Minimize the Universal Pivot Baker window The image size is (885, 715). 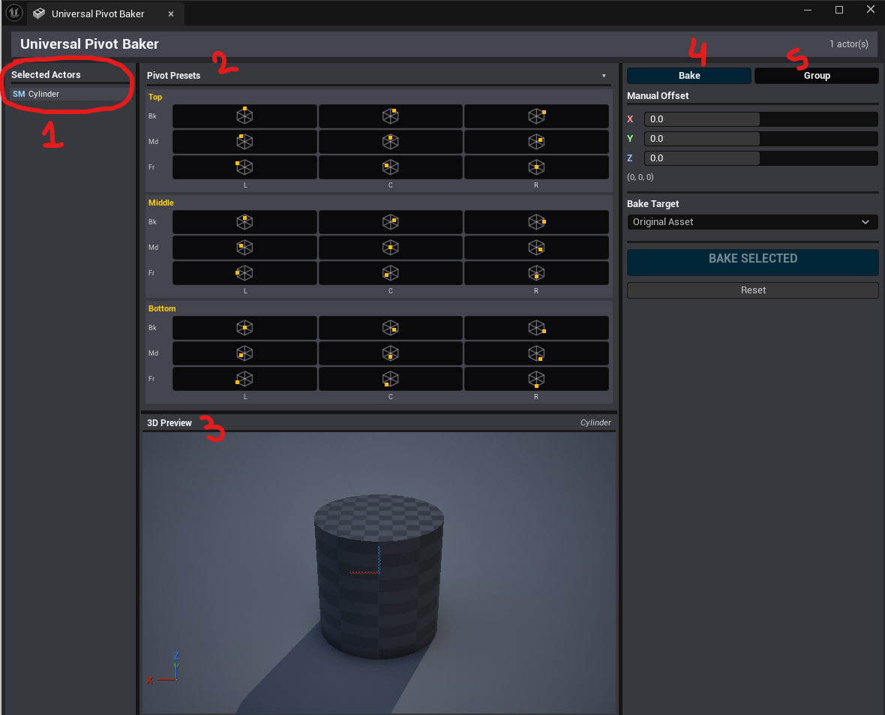pos(808,11)
